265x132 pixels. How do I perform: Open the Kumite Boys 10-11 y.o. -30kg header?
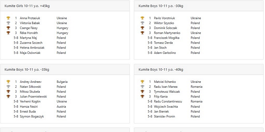coord(199,6)
